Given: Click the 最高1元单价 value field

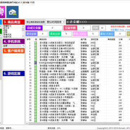Looking at the screenshot, I should (x=120, y=34).
